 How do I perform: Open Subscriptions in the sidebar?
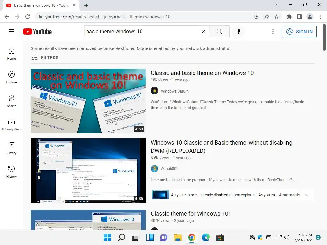(x=11, y=125)
